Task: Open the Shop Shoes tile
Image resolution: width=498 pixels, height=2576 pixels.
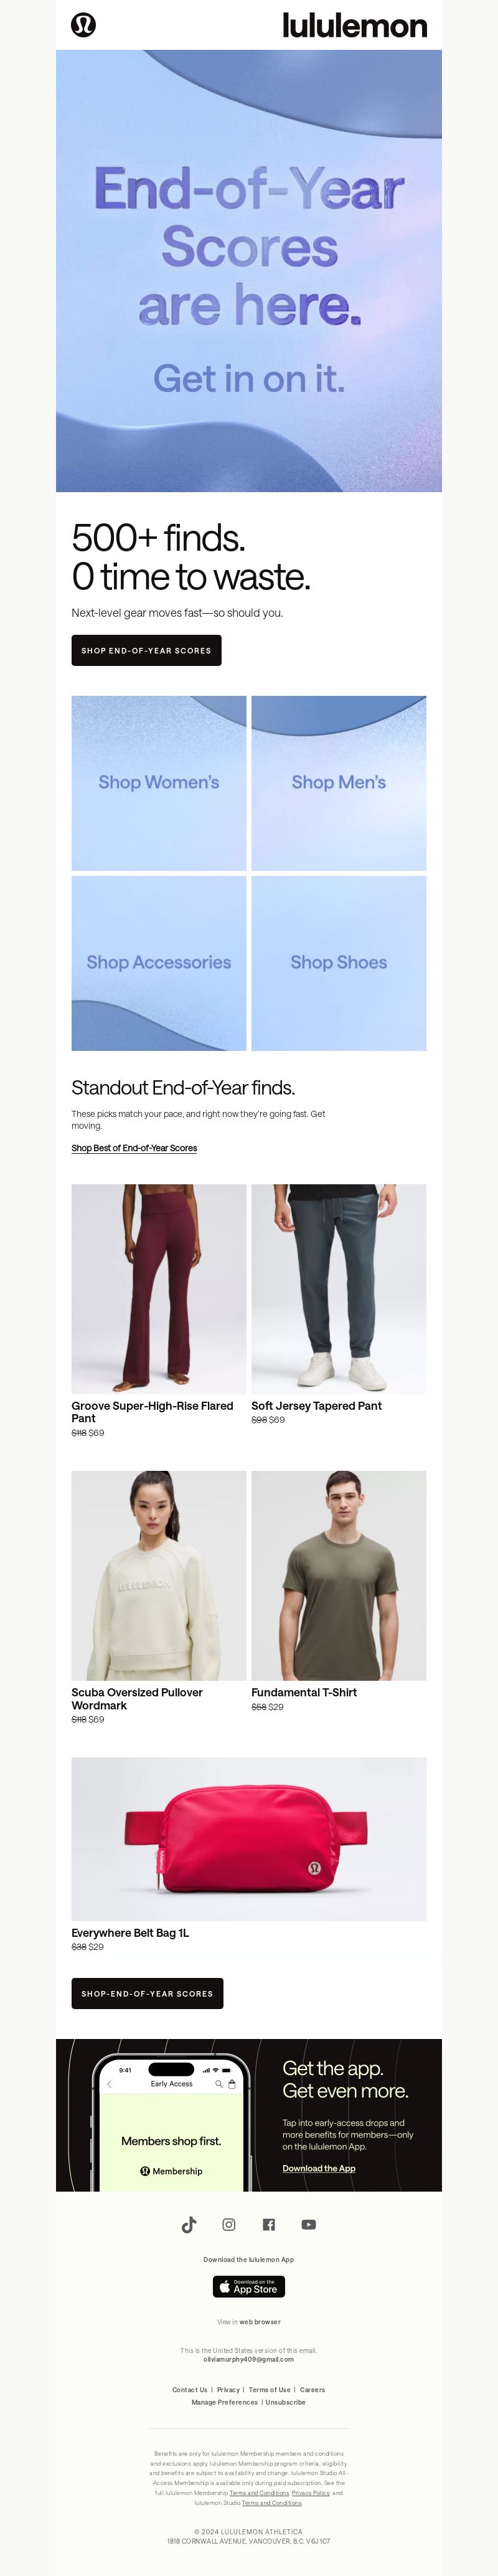Action: [x=339, y=963]
